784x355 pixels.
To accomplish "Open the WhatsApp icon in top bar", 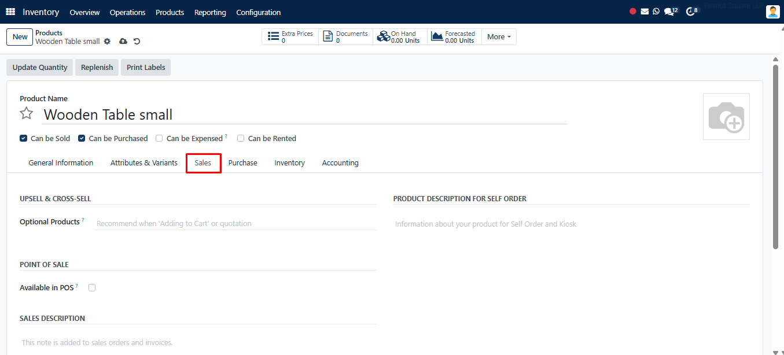I will (656, 12).
